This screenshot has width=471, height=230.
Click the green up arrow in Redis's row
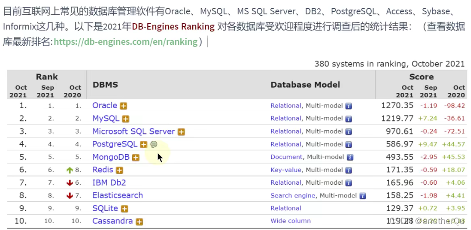click(x=70, y=170)
